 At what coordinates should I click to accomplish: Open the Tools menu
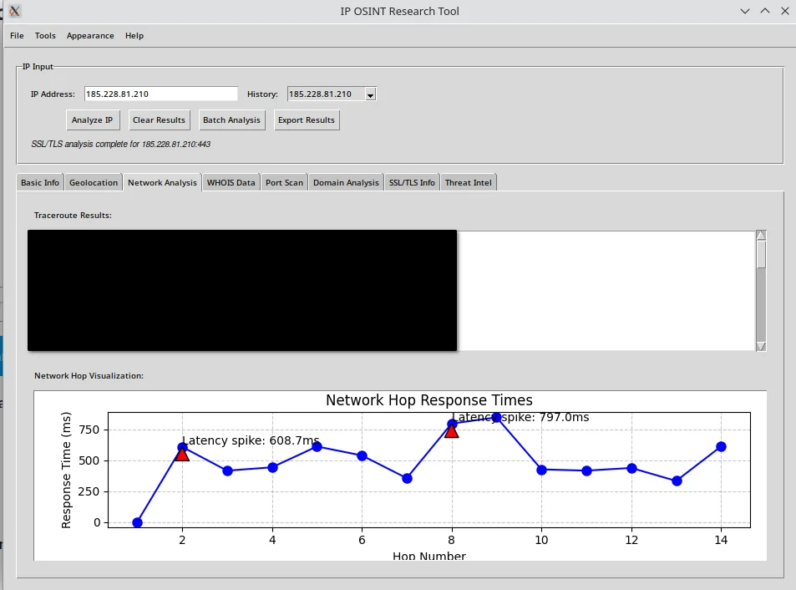[x=45, y=36]
